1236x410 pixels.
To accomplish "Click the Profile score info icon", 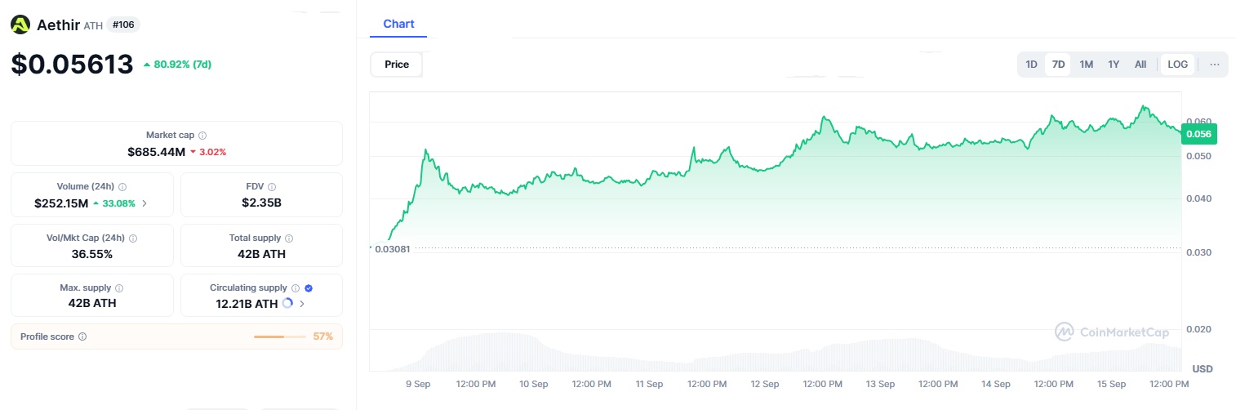I will (82, 336).
